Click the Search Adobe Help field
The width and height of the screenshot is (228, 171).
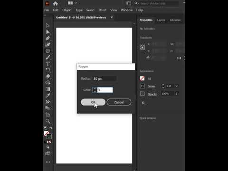(x=159, y=3)
